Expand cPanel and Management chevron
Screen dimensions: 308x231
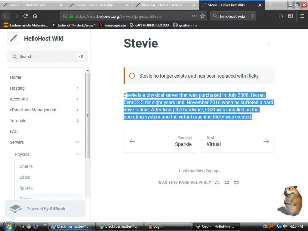pos(78,110)
